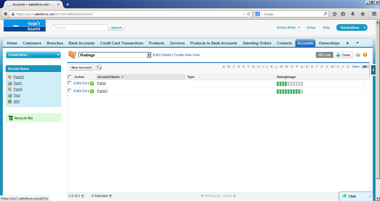
Task: Edit the Pakid1 account row
Action: pos(77,91)
